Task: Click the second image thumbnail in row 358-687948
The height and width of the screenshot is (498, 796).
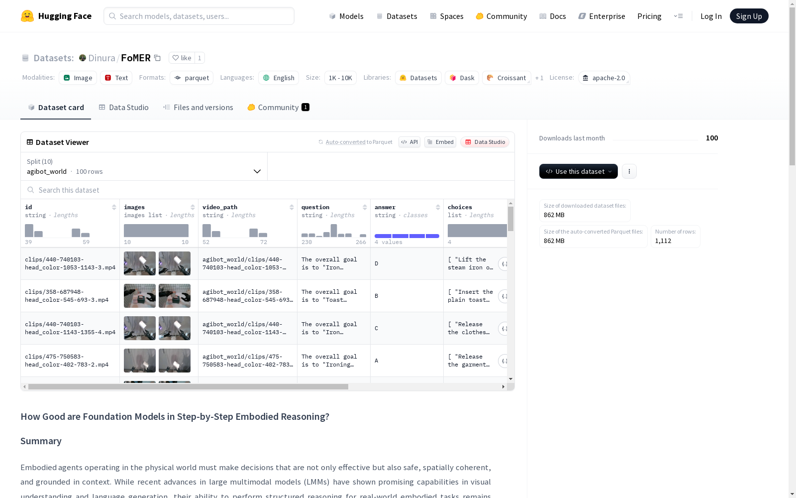Action: tap(175, 296)
